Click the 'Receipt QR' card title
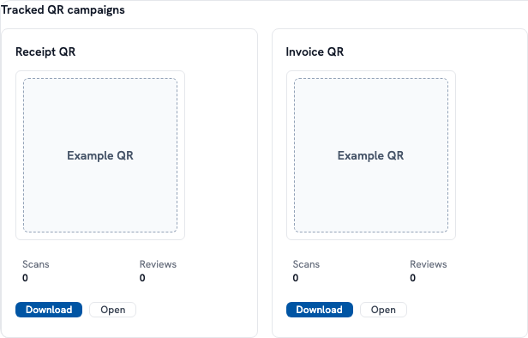This screenshot has height=338, width=528. coord(45,51)
